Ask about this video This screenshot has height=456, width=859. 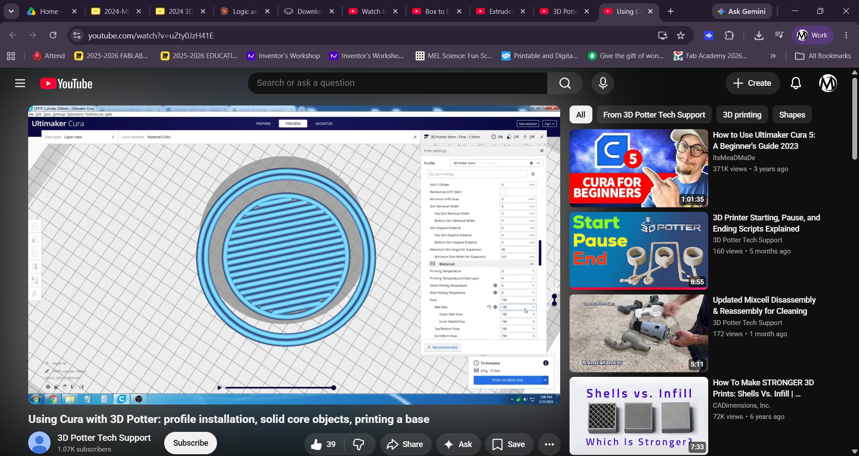click(458, 444)
